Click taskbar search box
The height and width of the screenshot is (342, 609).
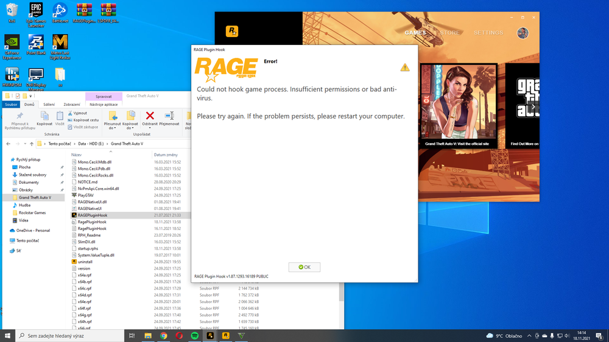70,335
